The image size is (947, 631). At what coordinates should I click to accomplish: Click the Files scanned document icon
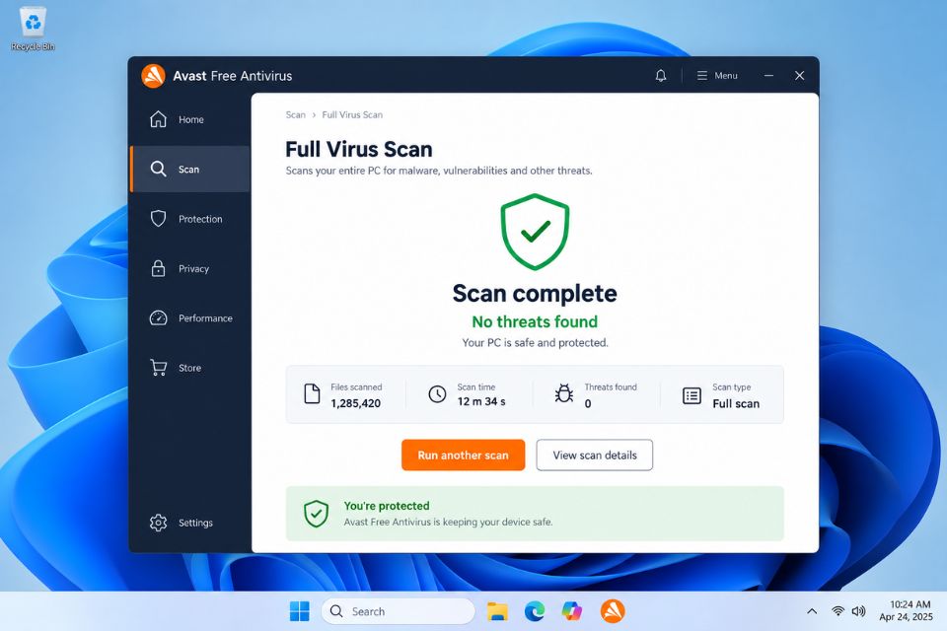tap(312, 393)
